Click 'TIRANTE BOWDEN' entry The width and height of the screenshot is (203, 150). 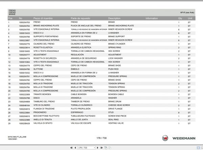pos(42,94)
